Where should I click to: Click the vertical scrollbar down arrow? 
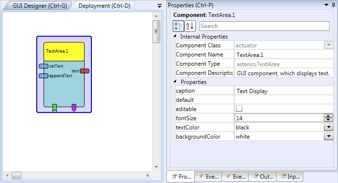pyautogui.click(x=156, y=167)
